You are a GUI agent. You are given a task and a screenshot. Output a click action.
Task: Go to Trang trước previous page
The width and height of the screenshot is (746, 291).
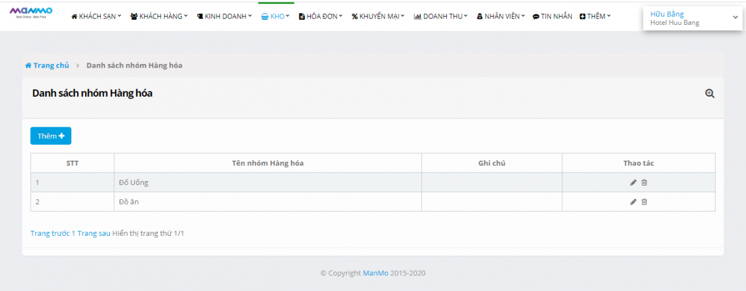click(x=50, y=233)
